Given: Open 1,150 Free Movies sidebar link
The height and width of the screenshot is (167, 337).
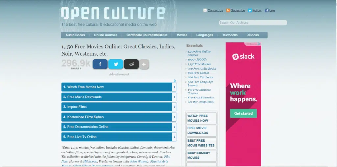Looking at the screenshot, I should [x=199, y=64].
